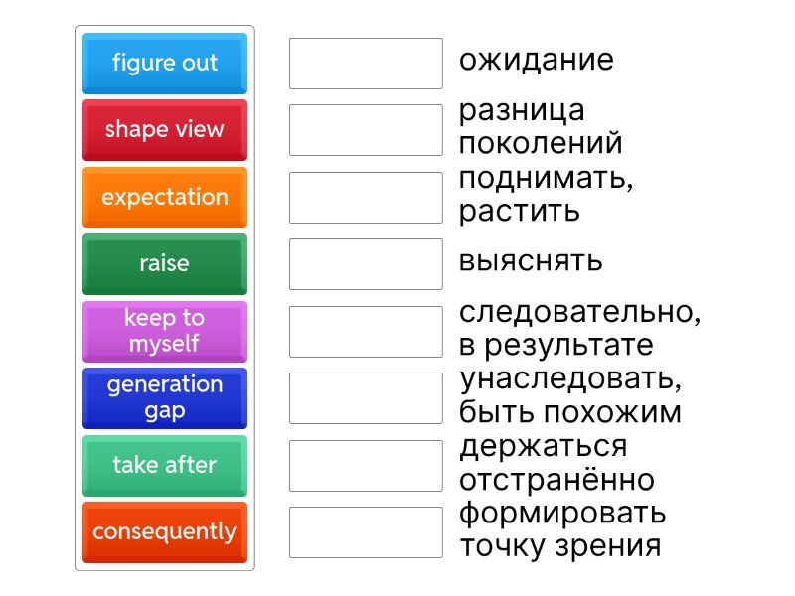Click the empty box next to "поднимать, растить"
Screen dimensions: 795x596
click(x=366, y=197)
